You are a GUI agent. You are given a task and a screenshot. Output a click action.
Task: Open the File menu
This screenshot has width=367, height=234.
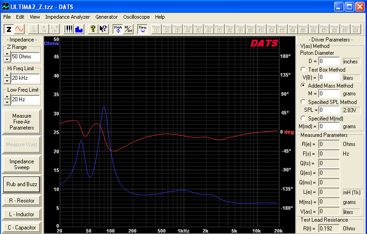click(7, 17)
